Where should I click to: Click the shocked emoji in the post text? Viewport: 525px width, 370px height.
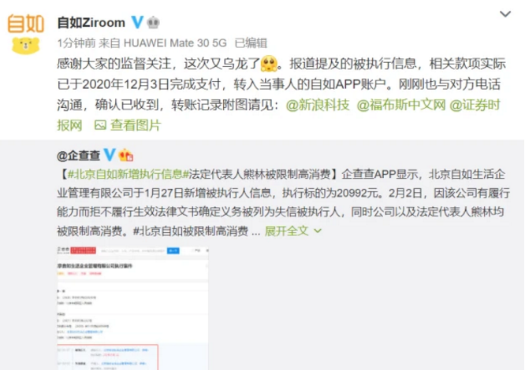coord(269,64)
